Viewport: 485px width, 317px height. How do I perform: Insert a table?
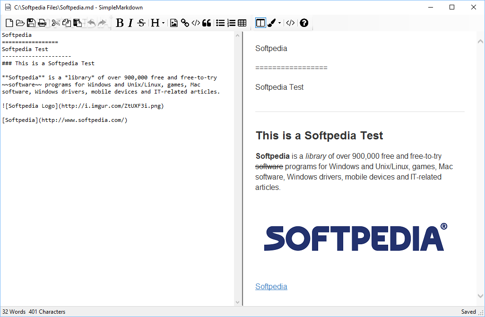pyautogui.click(x=242, y=23)
